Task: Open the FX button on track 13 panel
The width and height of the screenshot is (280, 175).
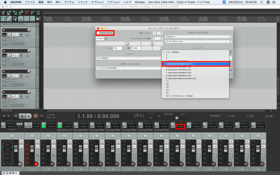Action: tap(21, 55)
